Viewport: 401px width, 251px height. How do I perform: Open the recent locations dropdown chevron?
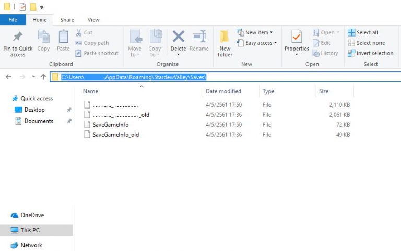point(33,77)
